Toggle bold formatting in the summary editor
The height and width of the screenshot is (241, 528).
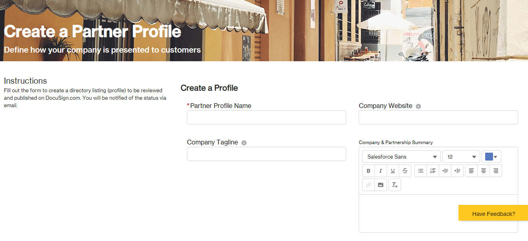pos(368,170)
